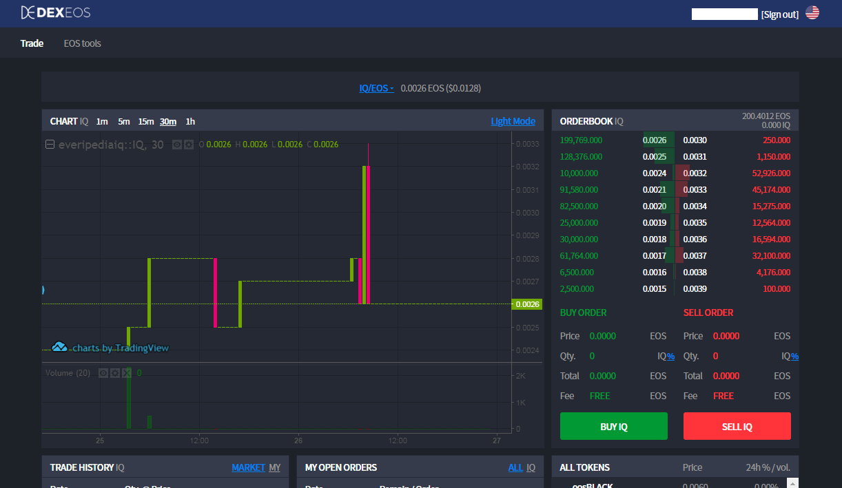Image resolution: width=842 pixels, height=488 pixels.
Task: Open the EOS tools tab
Action: [82, 43]
